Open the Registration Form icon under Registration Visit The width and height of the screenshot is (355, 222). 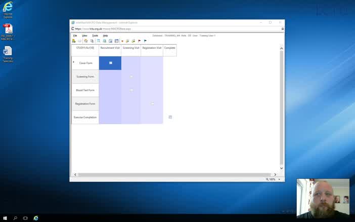tap(152, 103)
